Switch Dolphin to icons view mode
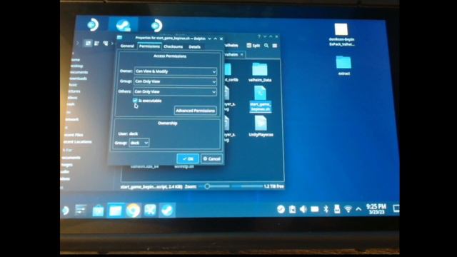This screenshot has height=257, width=457. (88, 44)
